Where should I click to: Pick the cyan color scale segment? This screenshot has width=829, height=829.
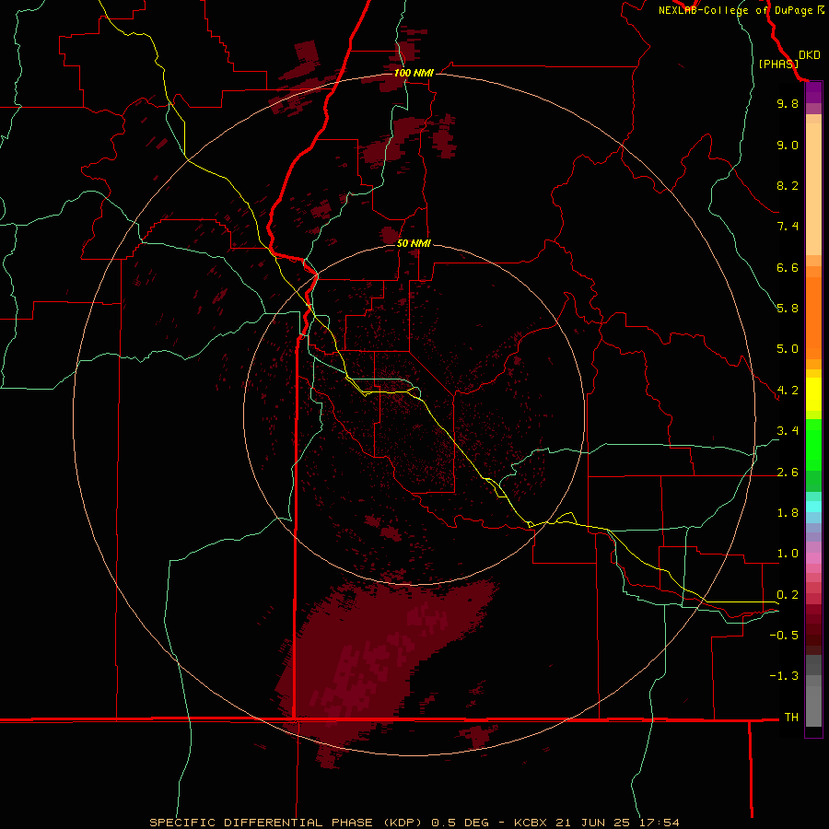coord(813,507)
